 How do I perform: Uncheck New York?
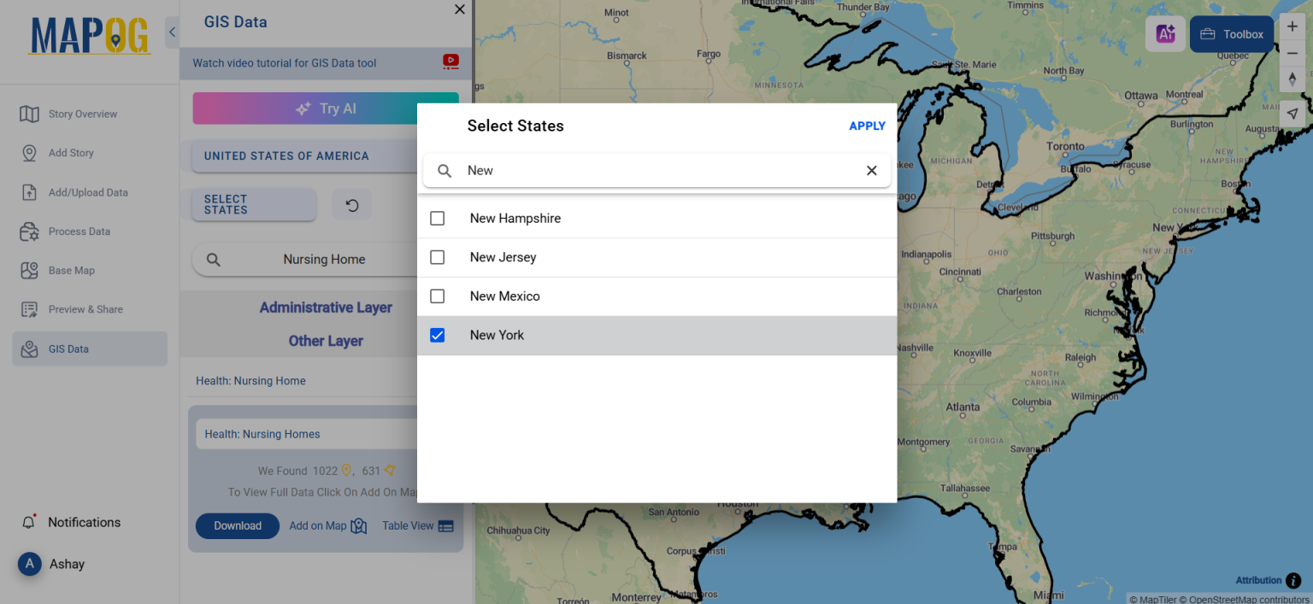click(437, 335)
